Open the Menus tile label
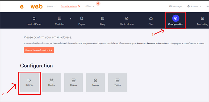 (95, 85)
